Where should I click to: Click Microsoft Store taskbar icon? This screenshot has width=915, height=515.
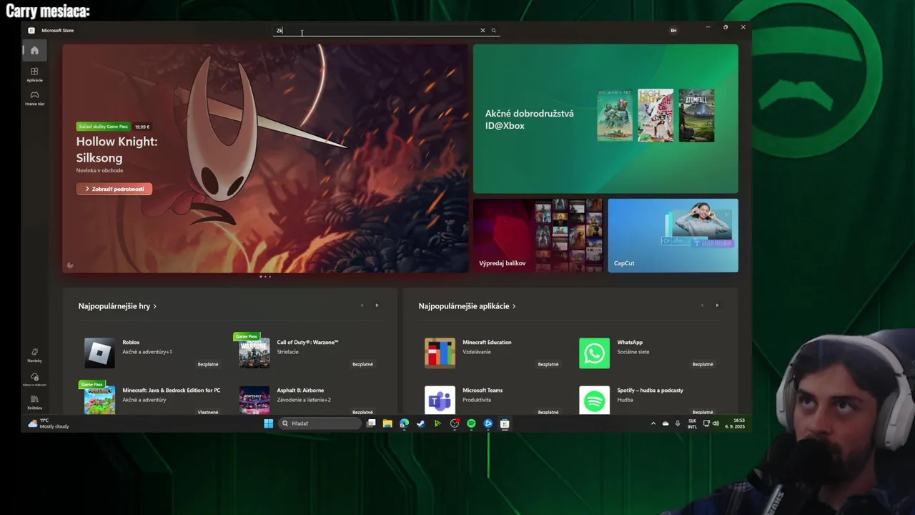click(505, 423)
